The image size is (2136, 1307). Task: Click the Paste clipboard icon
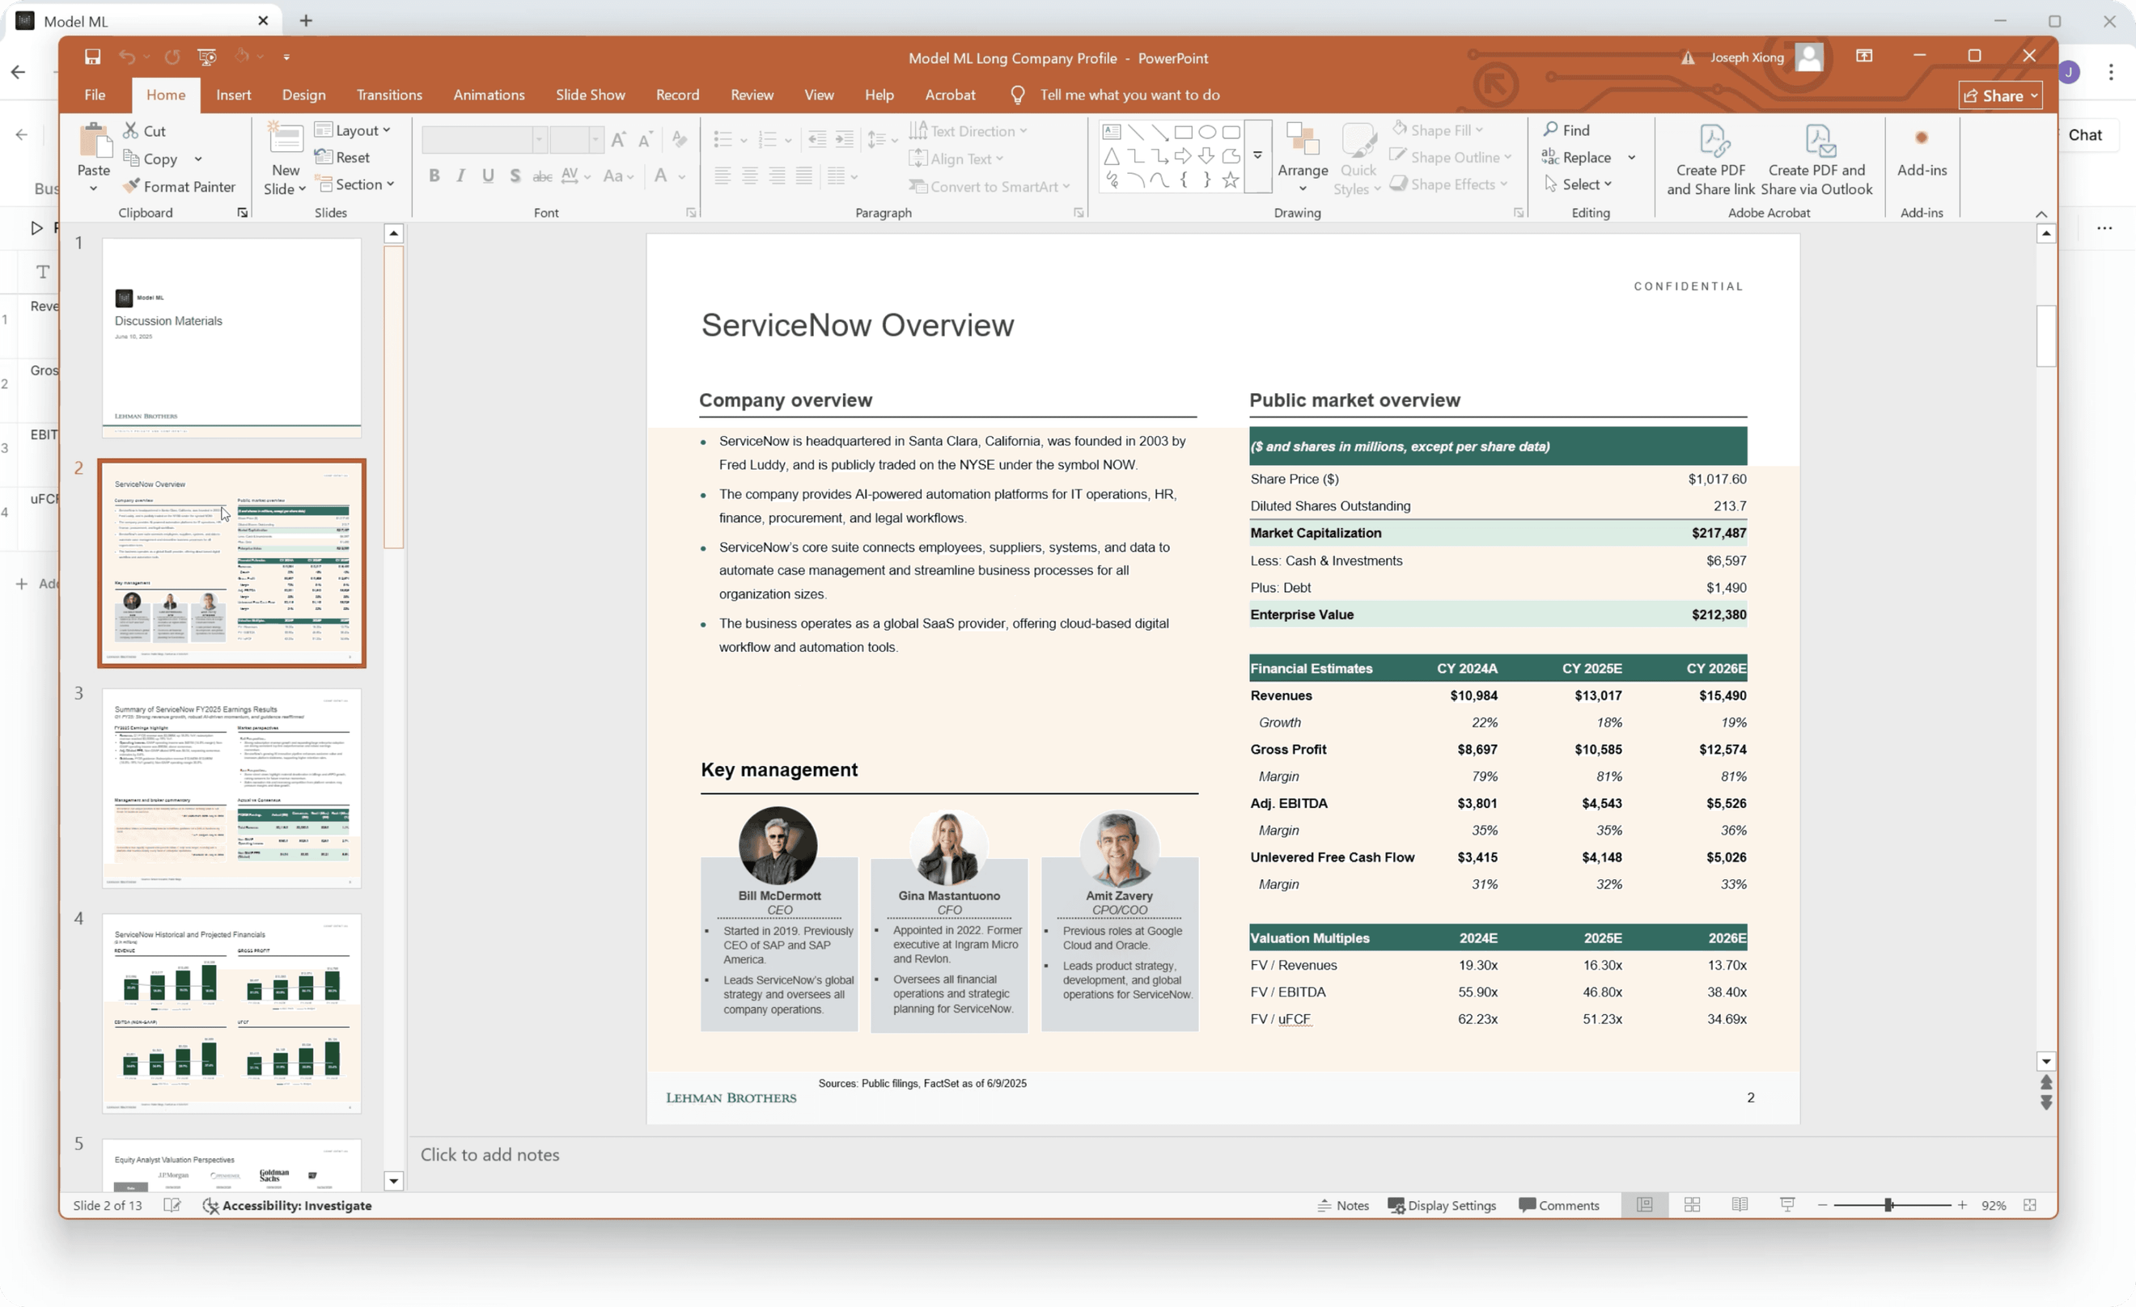coord(94,141)
